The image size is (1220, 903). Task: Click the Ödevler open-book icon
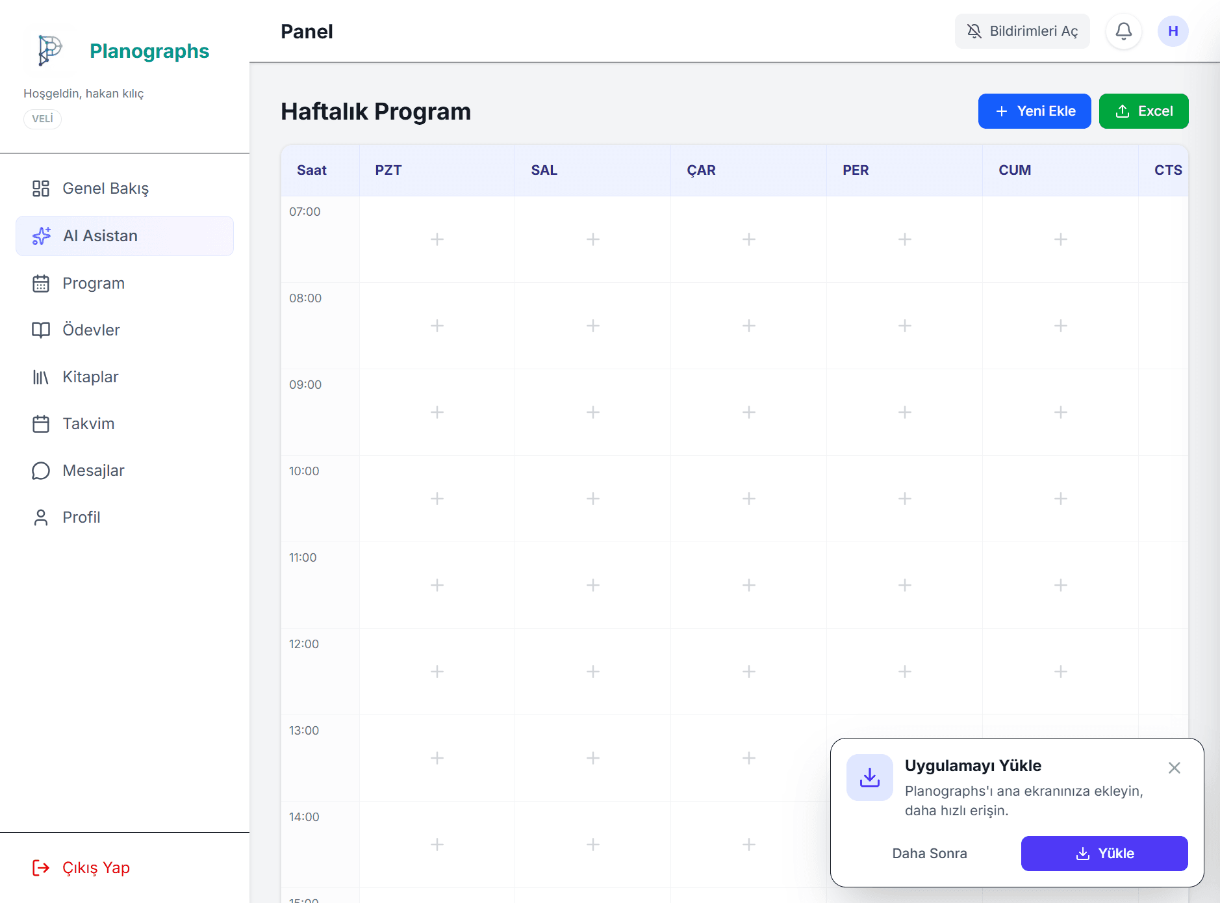point(41,330)
